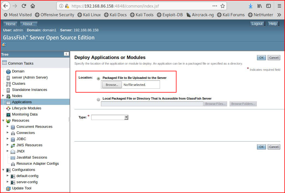Open Offensive Security bookmark
This screenshot has height=193, width=285.
55,15
